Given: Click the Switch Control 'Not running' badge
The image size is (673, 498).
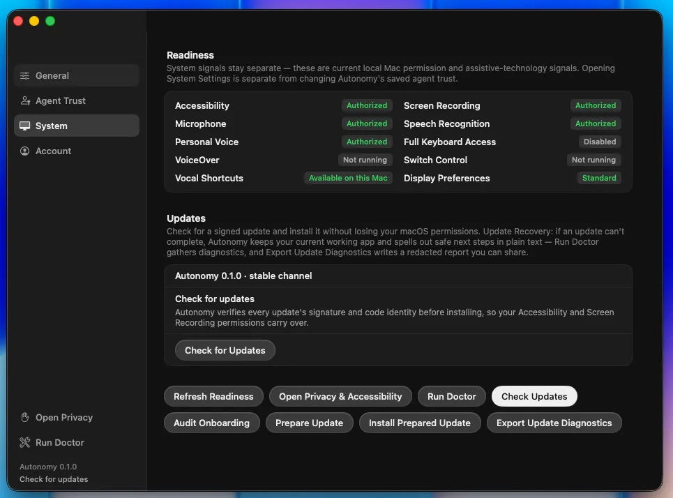Looking at the screenshot, I should pos(593,160).
